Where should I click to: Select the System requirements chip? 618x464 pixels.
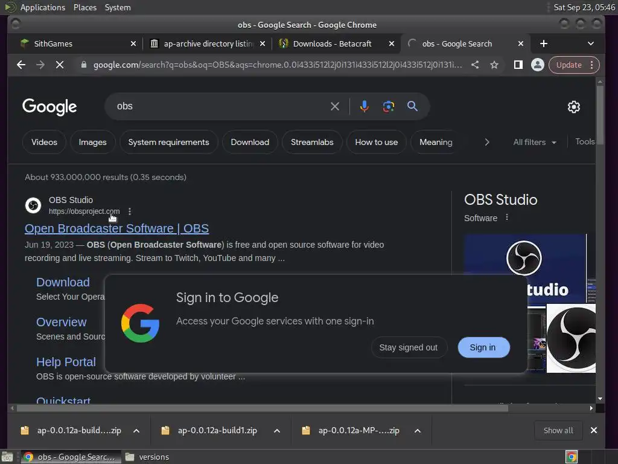click(169, 142)
